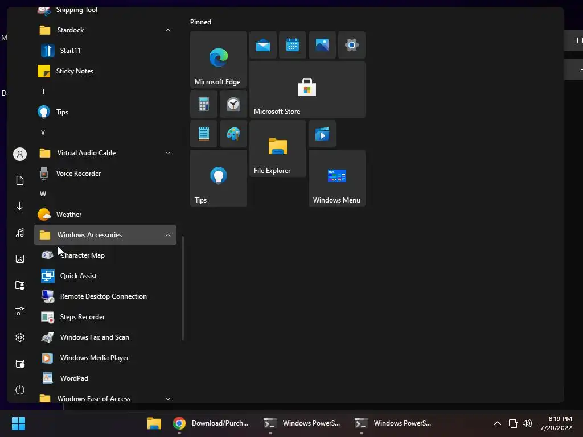
Task: Open the Clock pinned tile
Action: tap(233, 105)
